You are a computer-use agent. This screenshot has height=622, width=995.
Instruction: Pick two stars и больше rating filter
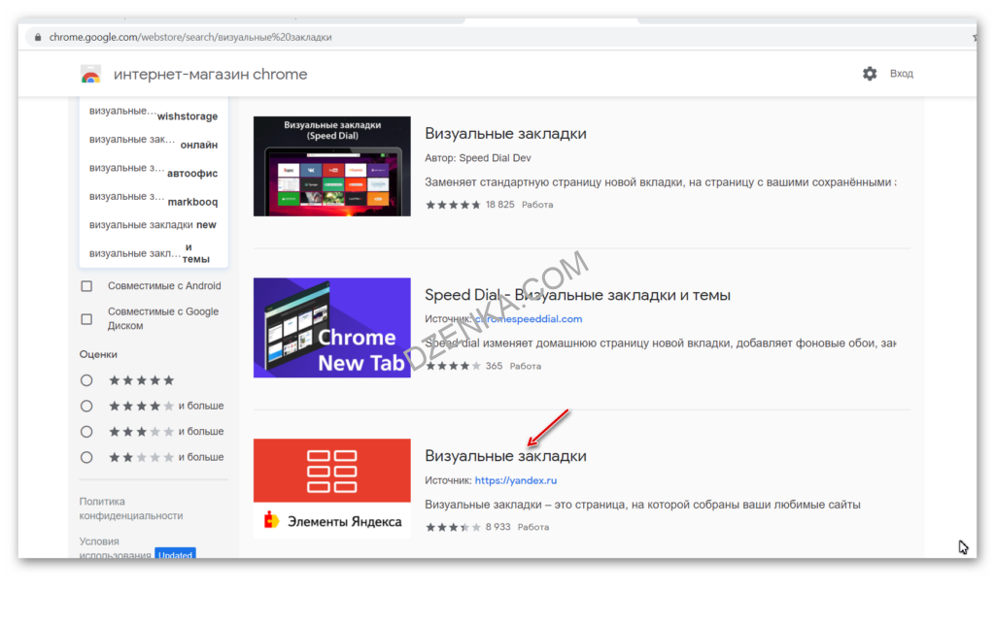click(x=86, y=457)
